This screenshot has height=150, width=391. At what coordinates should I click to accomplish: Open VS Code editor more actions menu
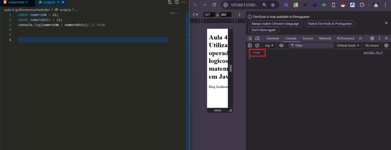183,2
